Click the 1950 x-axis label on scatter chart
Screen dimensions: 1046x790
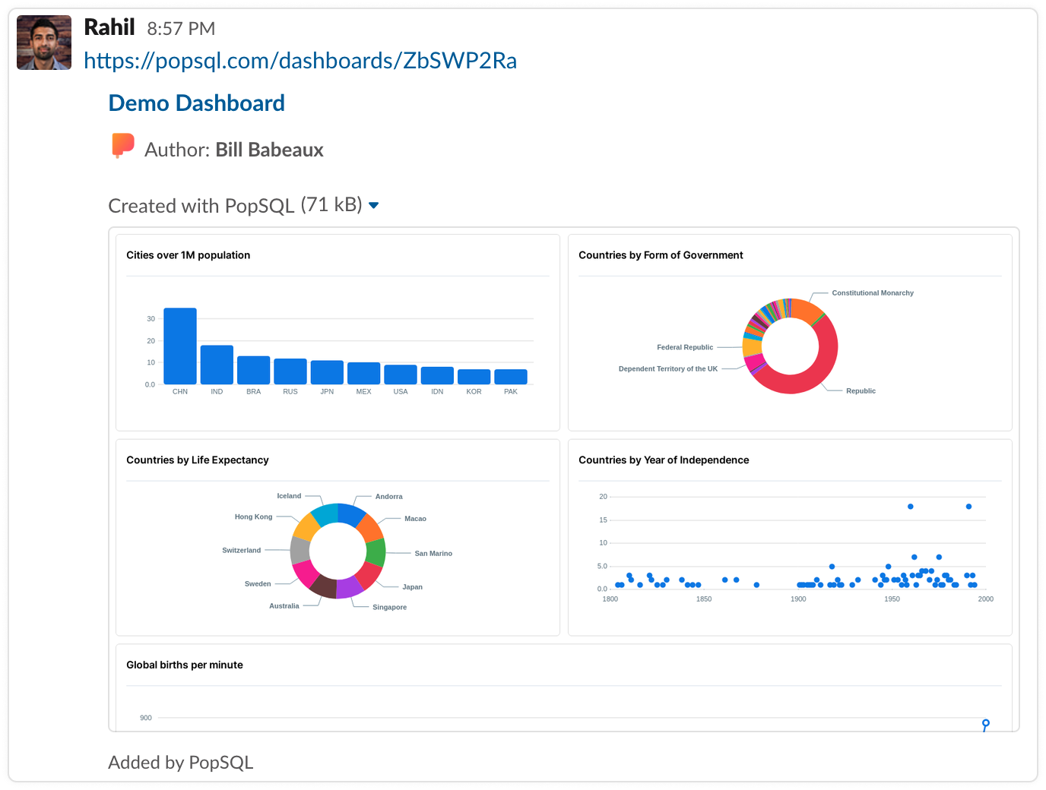(x=892, y=599)
